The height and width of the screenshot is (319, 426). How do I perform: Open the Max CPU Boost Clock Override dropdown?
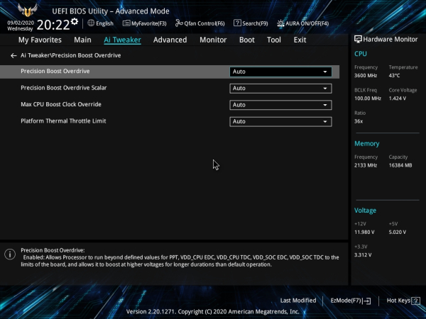point(280,105)
